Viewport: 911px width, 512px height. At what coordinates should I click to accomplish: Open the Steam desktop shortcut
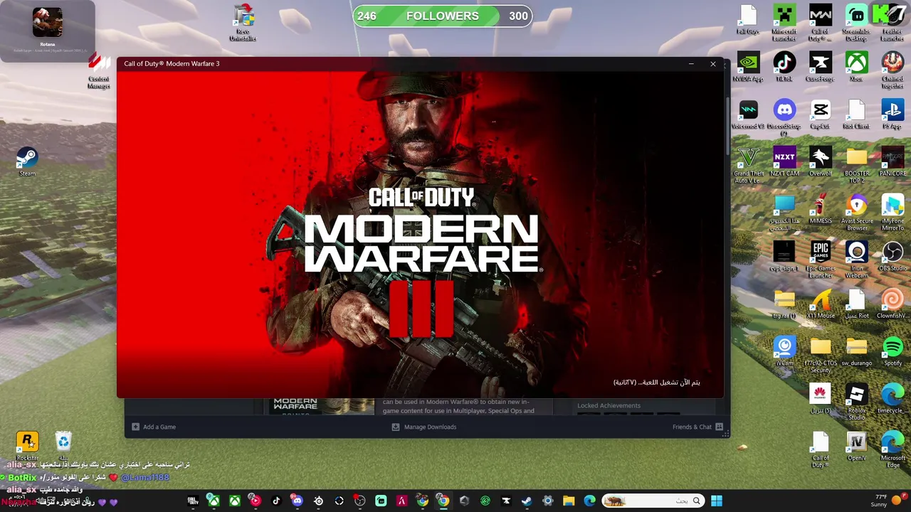pyautogui.click(x=27, y=161)
